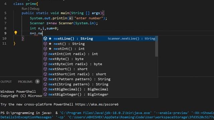Click the x: parameter hint in println
This screenshot has width=214, height=120.
tap(71, 18)
